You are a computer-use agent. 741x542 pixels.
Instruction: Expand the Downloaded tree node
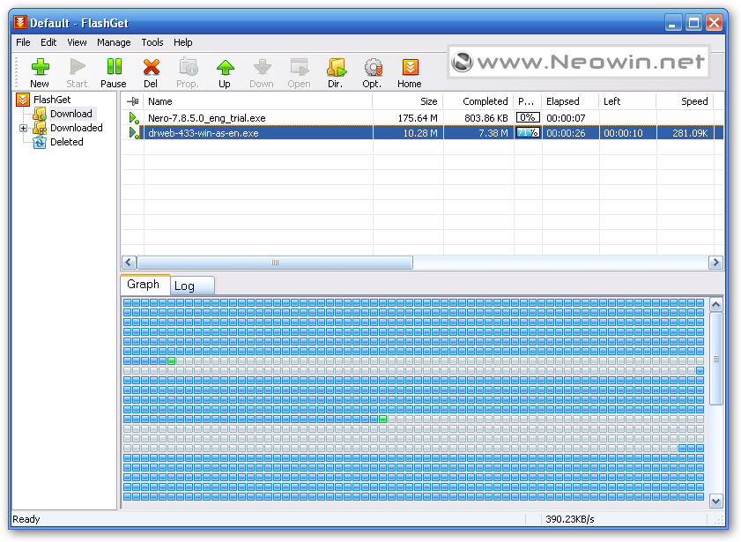pyautogui.click(x=23, y=128)
